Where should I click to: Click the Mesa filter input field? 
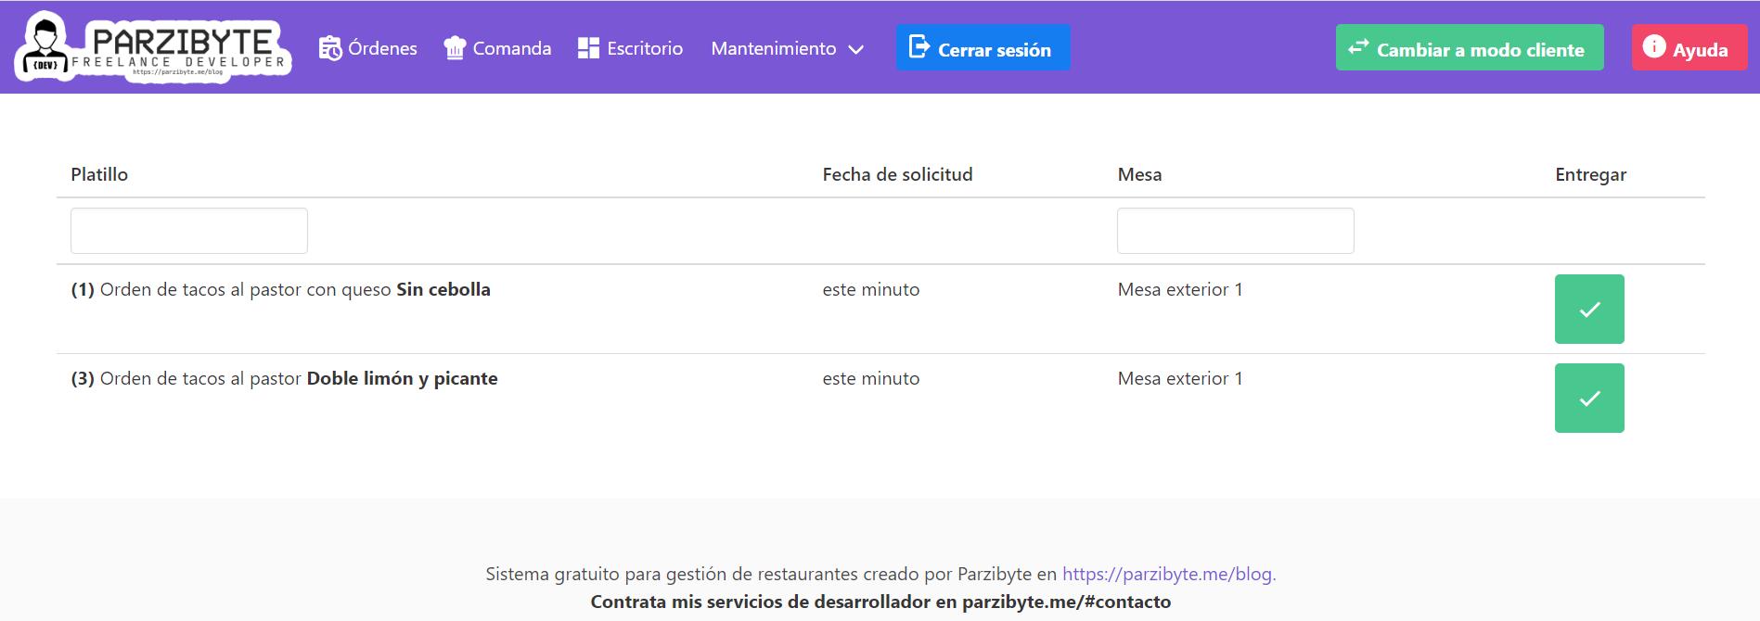pos(1235,231)
